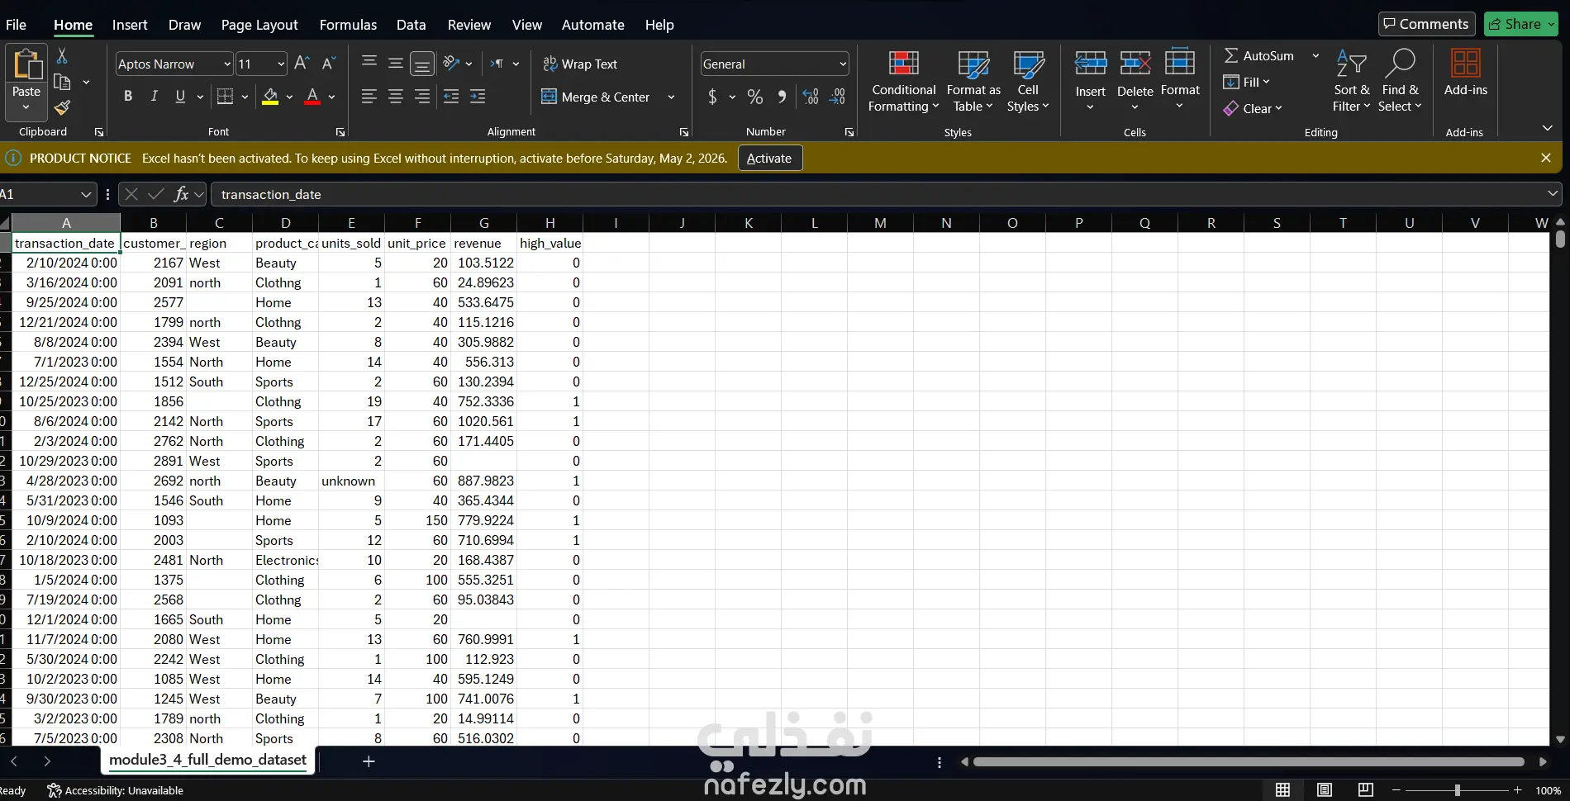The height and width of the screenshot is (801, 1570).
Task: Center text horizontally
Action: [x=396, y=97]
